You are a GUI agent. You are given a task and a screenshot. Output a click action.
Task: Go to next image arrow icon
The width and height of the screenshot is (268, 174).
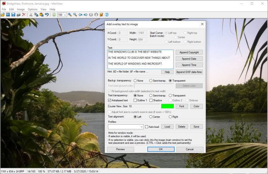[85, 14]
